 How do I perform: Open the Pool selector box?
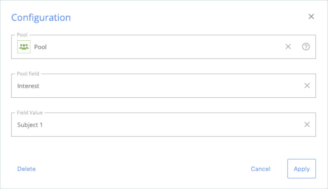163,47
